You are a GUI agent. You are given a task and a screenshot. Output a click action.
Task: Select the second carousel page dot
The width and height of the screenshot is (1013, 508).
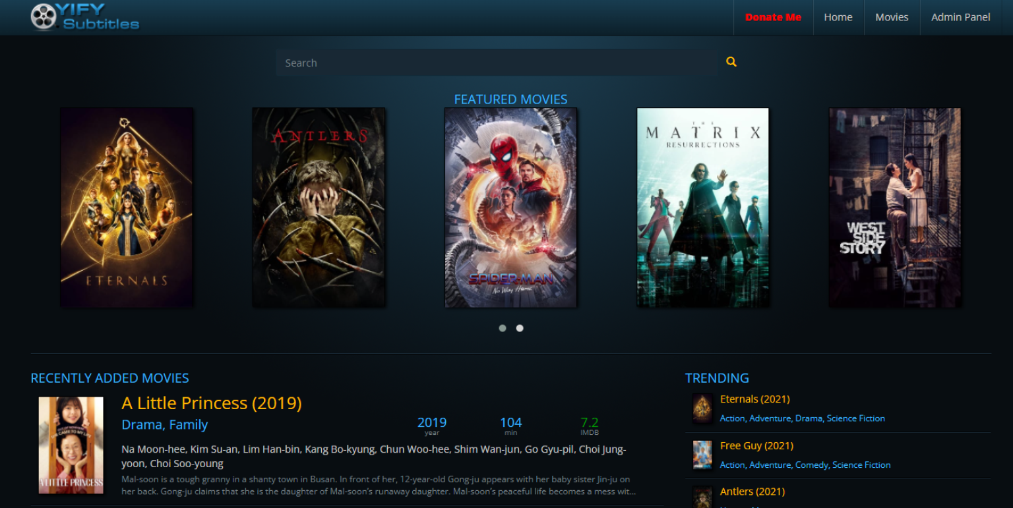tap(520, 328)
